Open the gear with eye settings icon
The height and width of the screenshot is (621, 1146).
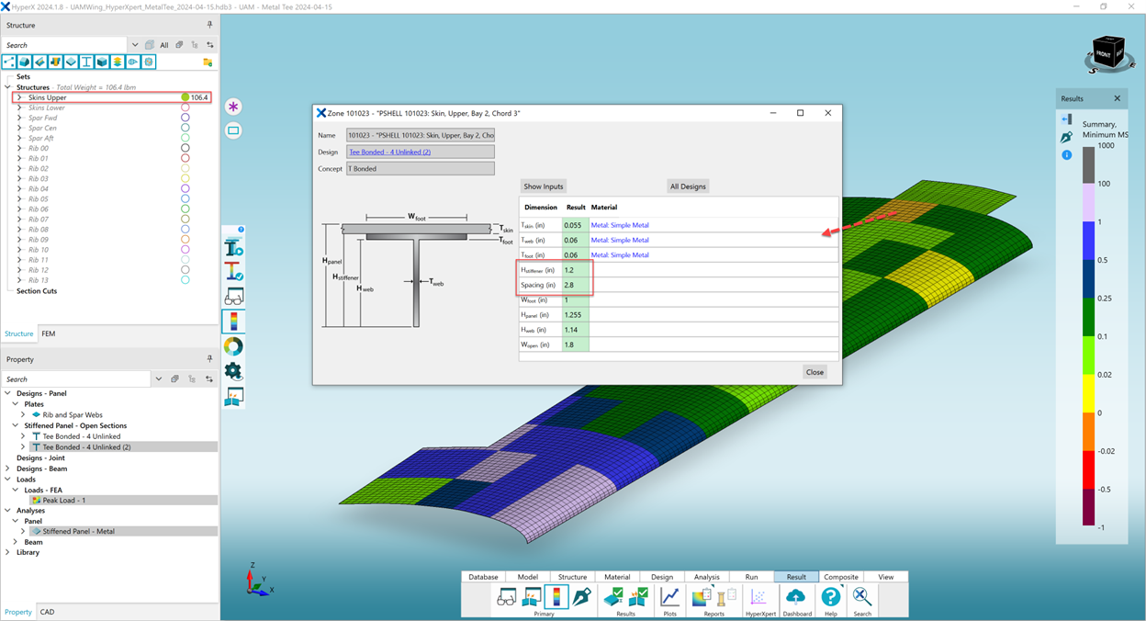[x=233, y=371]
